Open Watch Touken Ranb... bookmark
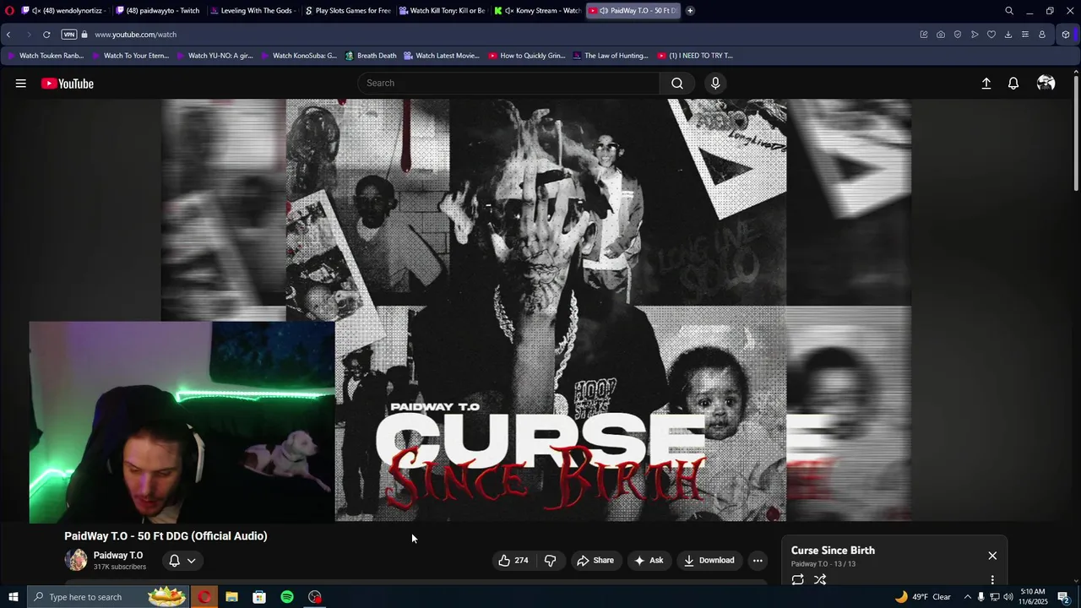This screenshot has height=608, width=1081. pos(46,56)
